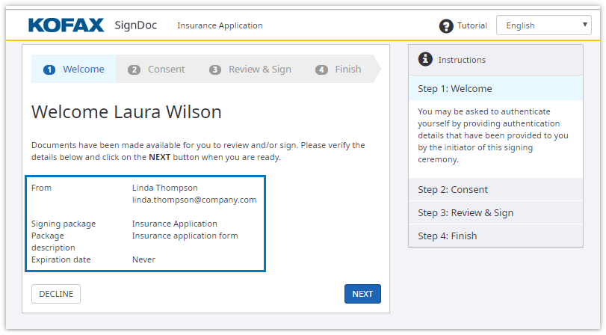
Task: Click the linda.thompson@company.com email address
Action: point(194,200)
